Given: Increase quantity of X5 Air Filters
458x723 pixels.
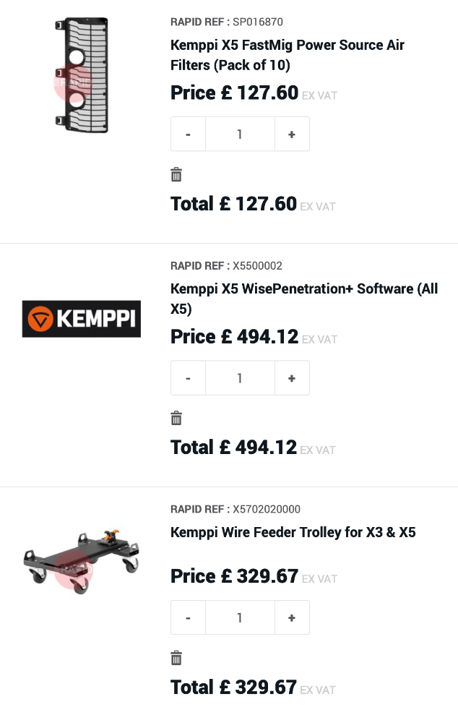Looking at the screenshot, I should (x=292, y=134).
